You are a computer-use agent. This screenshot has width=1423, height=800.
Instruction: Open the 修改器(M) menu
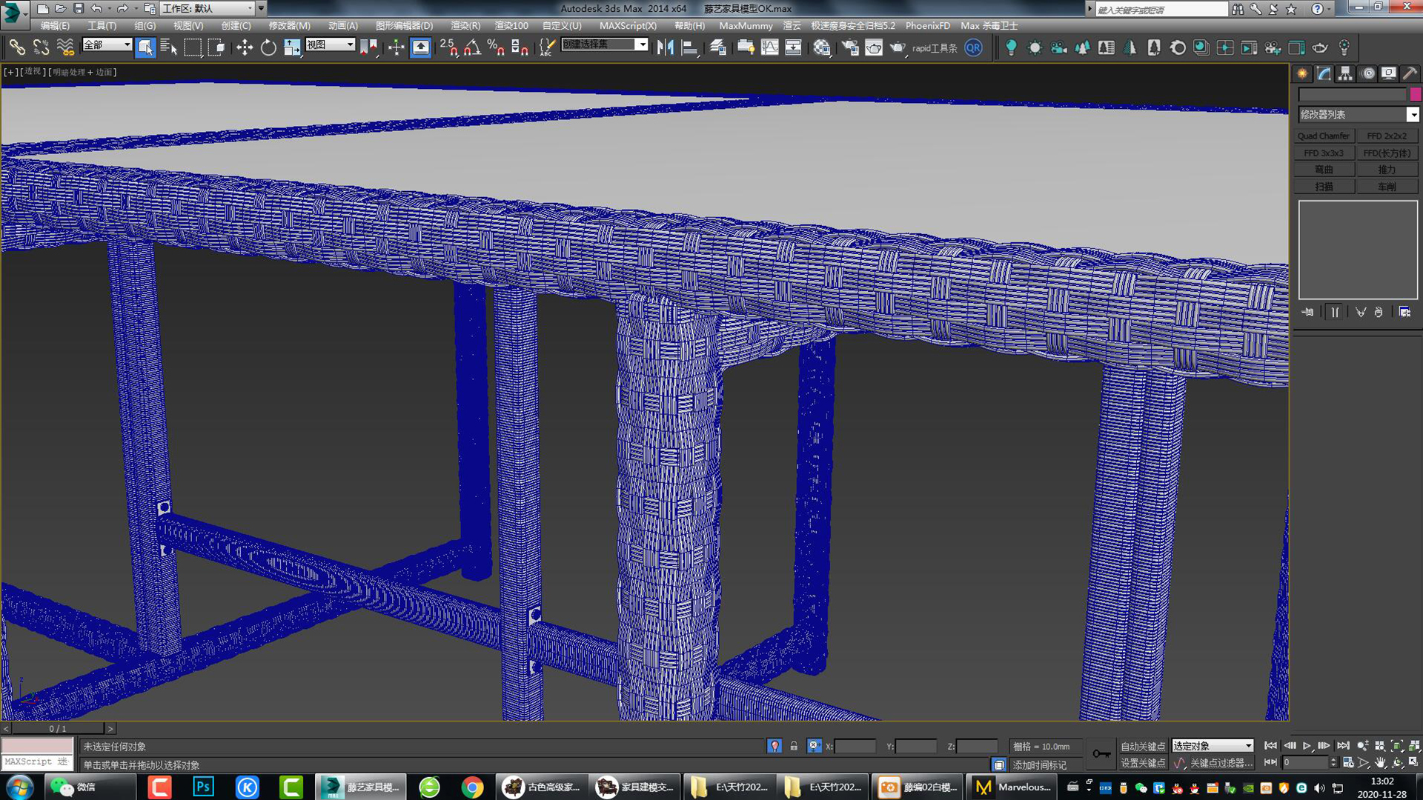tap(289, 26)
